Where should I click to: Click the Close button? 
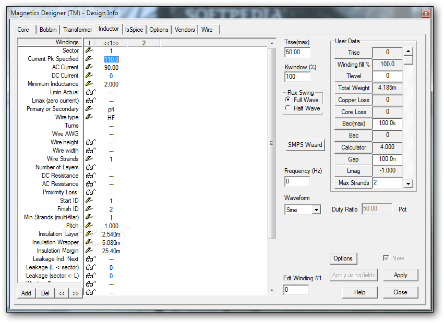click(400, 292)
